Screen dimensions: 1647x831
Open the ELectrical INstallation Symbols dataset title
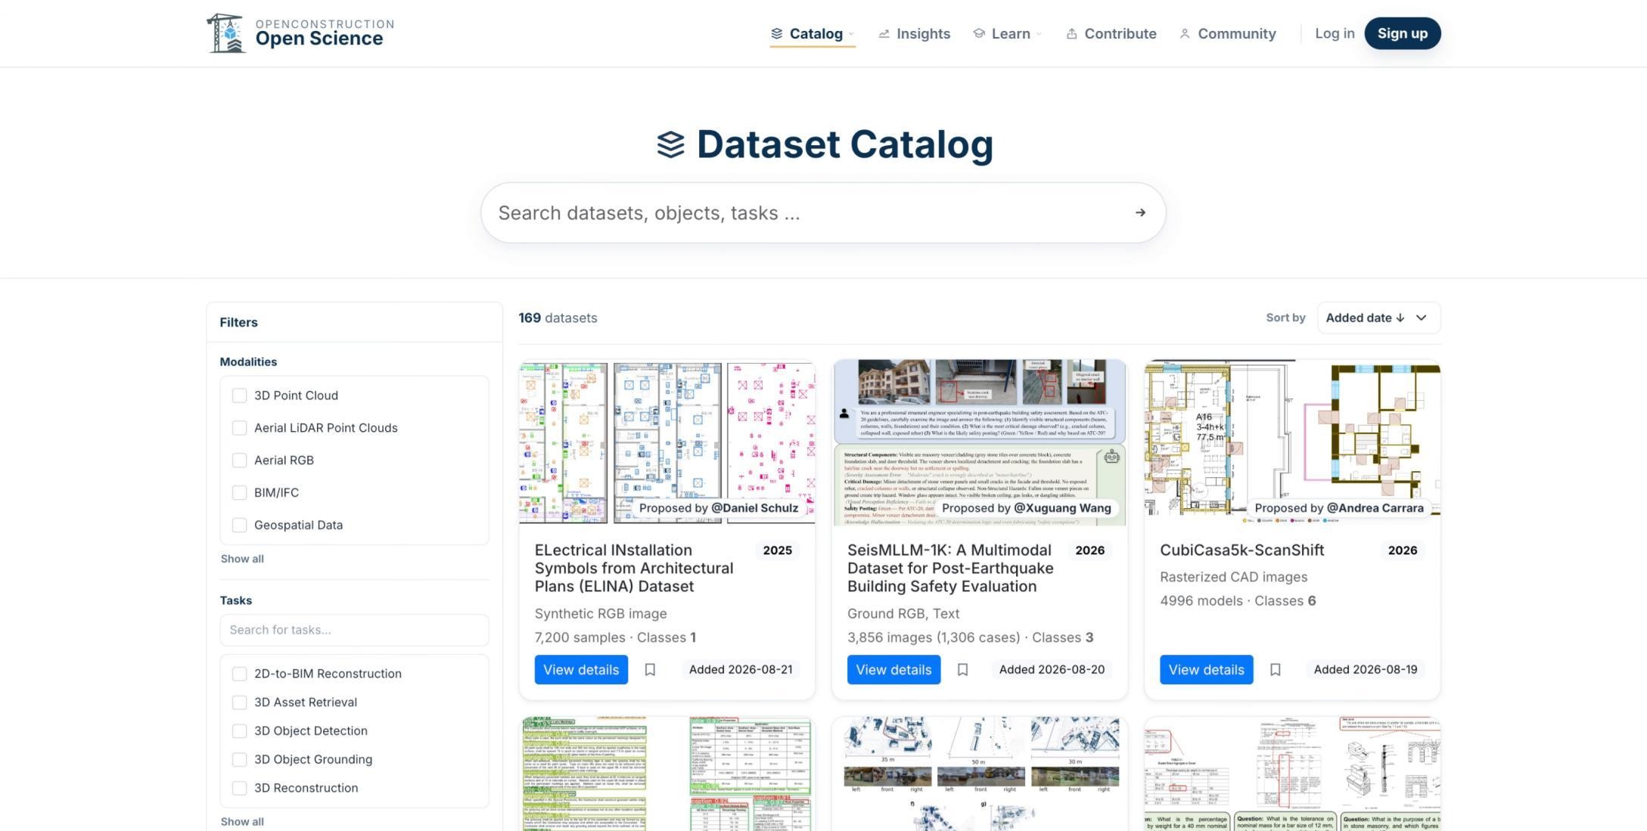pos(634,569)
